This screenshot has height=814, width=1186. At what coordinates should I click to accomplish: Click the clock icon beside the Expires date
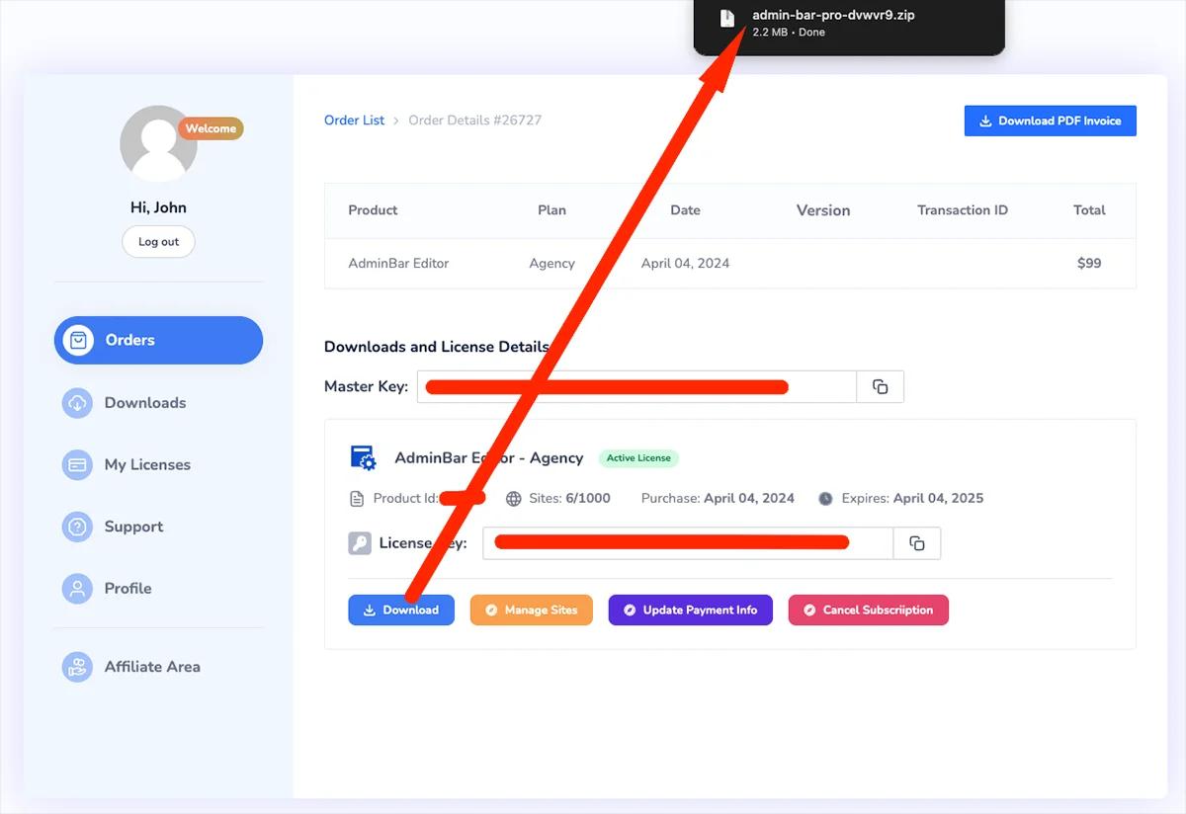[825, 498]
